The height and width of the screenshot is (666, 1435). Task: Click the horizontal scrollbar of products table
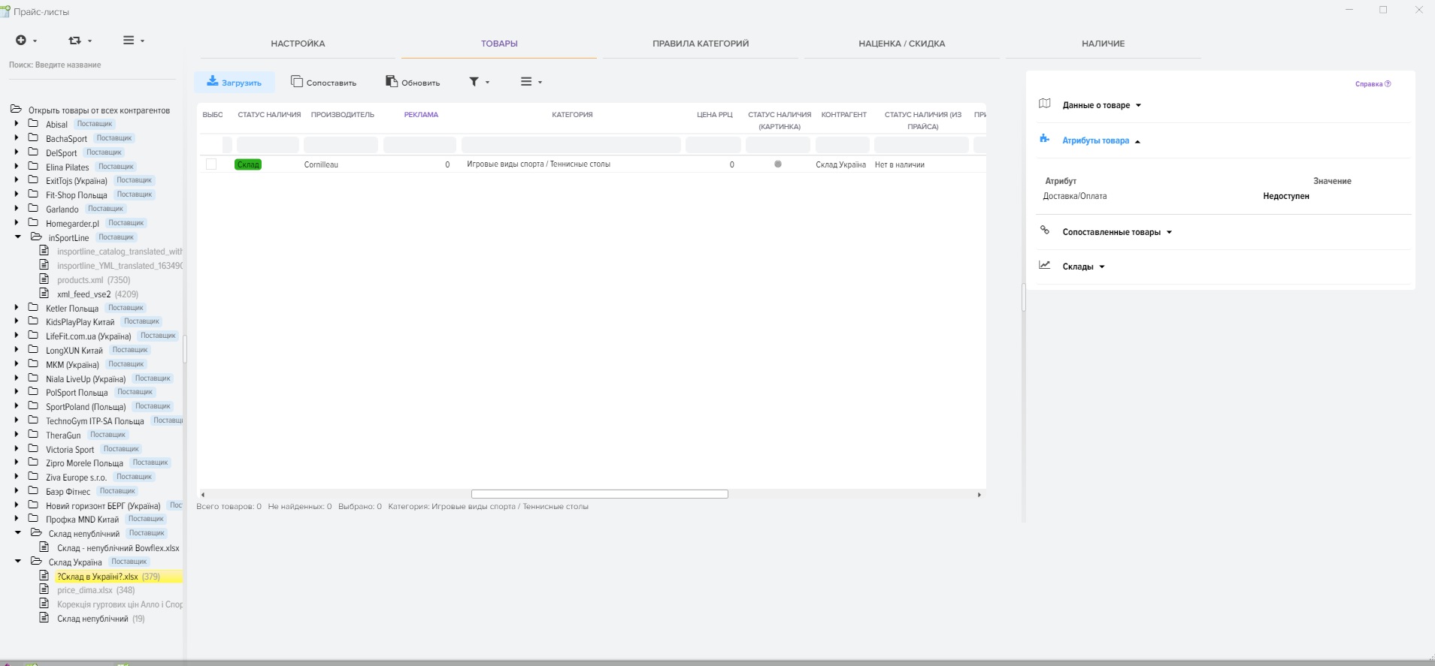click(599, 494)
